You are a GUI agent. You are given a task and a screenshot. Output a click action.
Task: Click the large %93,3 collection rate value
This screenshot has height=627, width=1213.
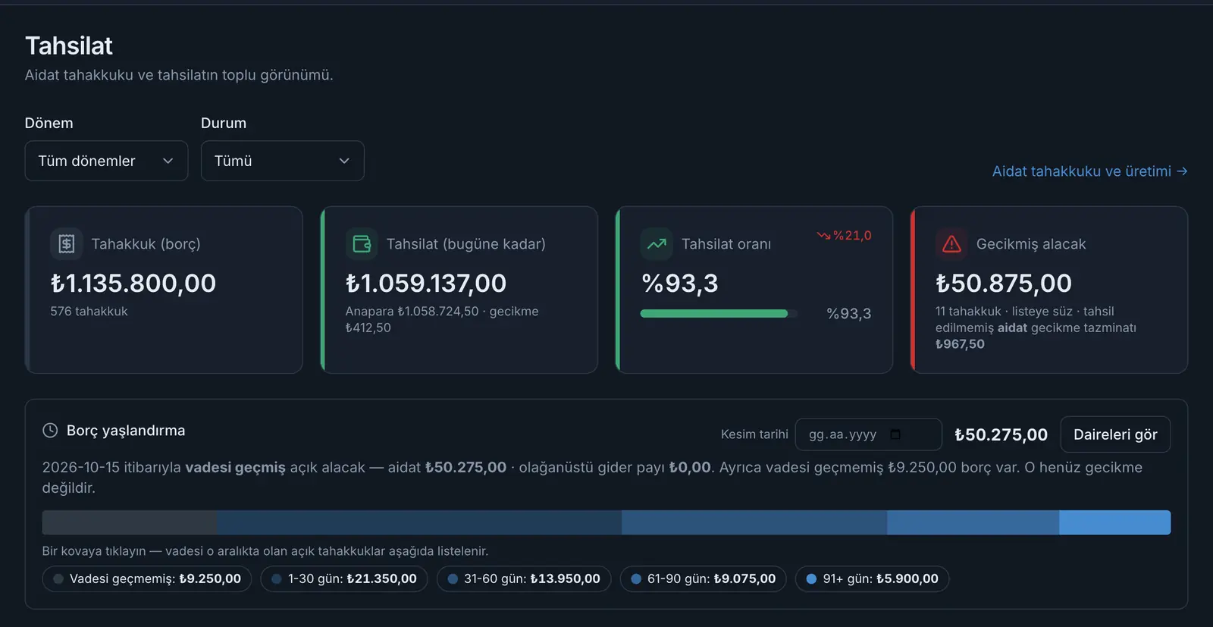[x=680, y=283]
